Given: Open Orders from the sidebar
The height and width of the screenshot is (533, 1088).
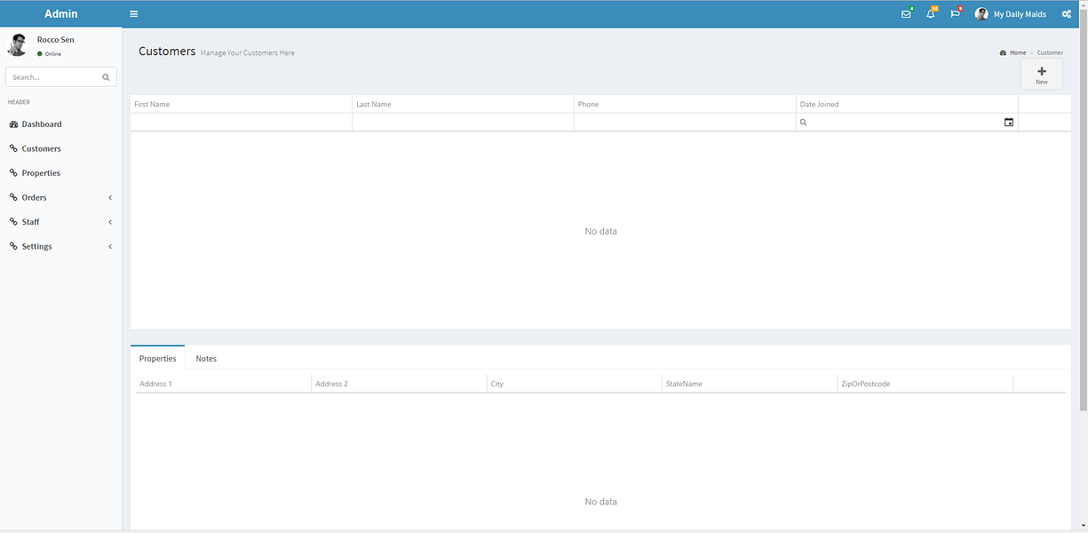Looking at the screenshot, I should 61,197.
